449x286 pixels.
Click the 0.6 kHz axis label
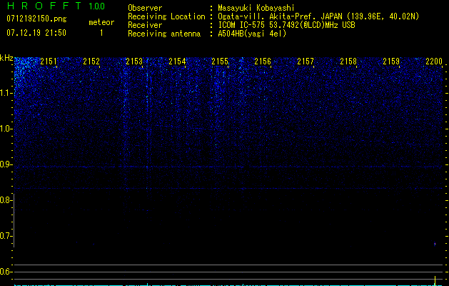(x=6, y=272)
